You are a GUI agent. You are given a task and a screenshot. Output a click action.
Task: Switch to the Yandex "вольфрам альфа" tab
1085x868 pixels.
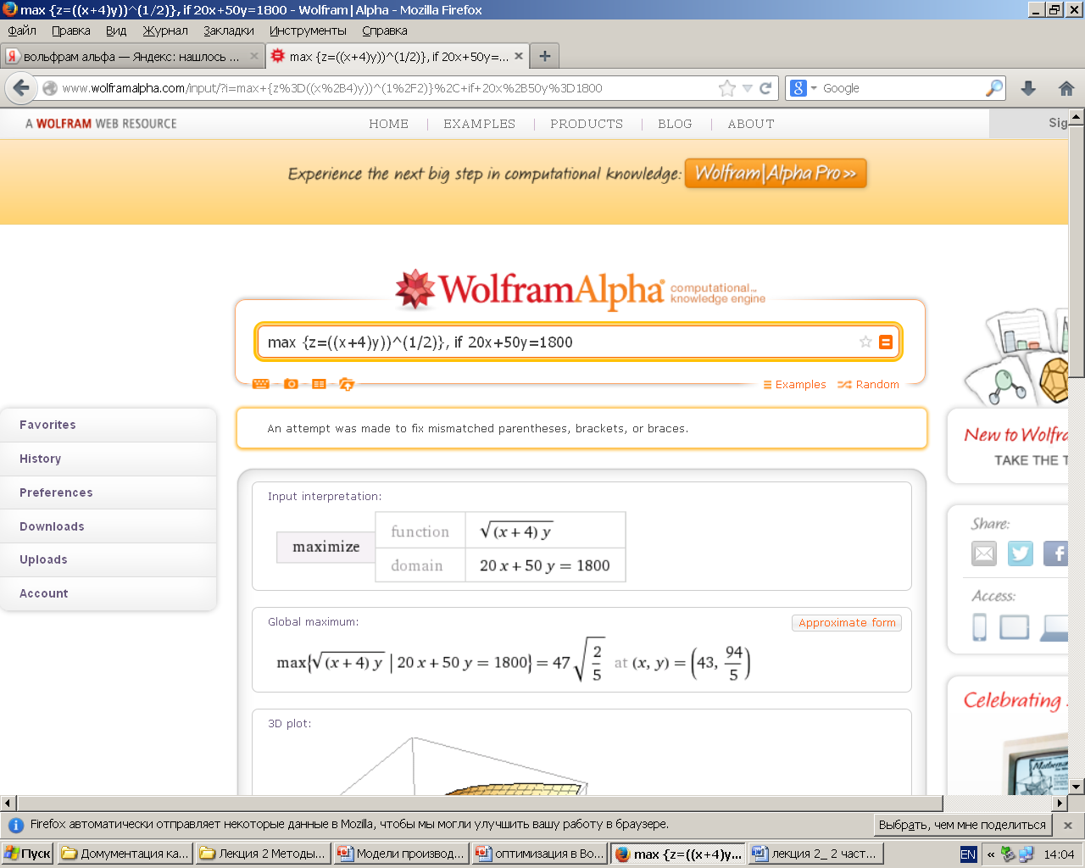pyautogui.click(x=132, y=56)
